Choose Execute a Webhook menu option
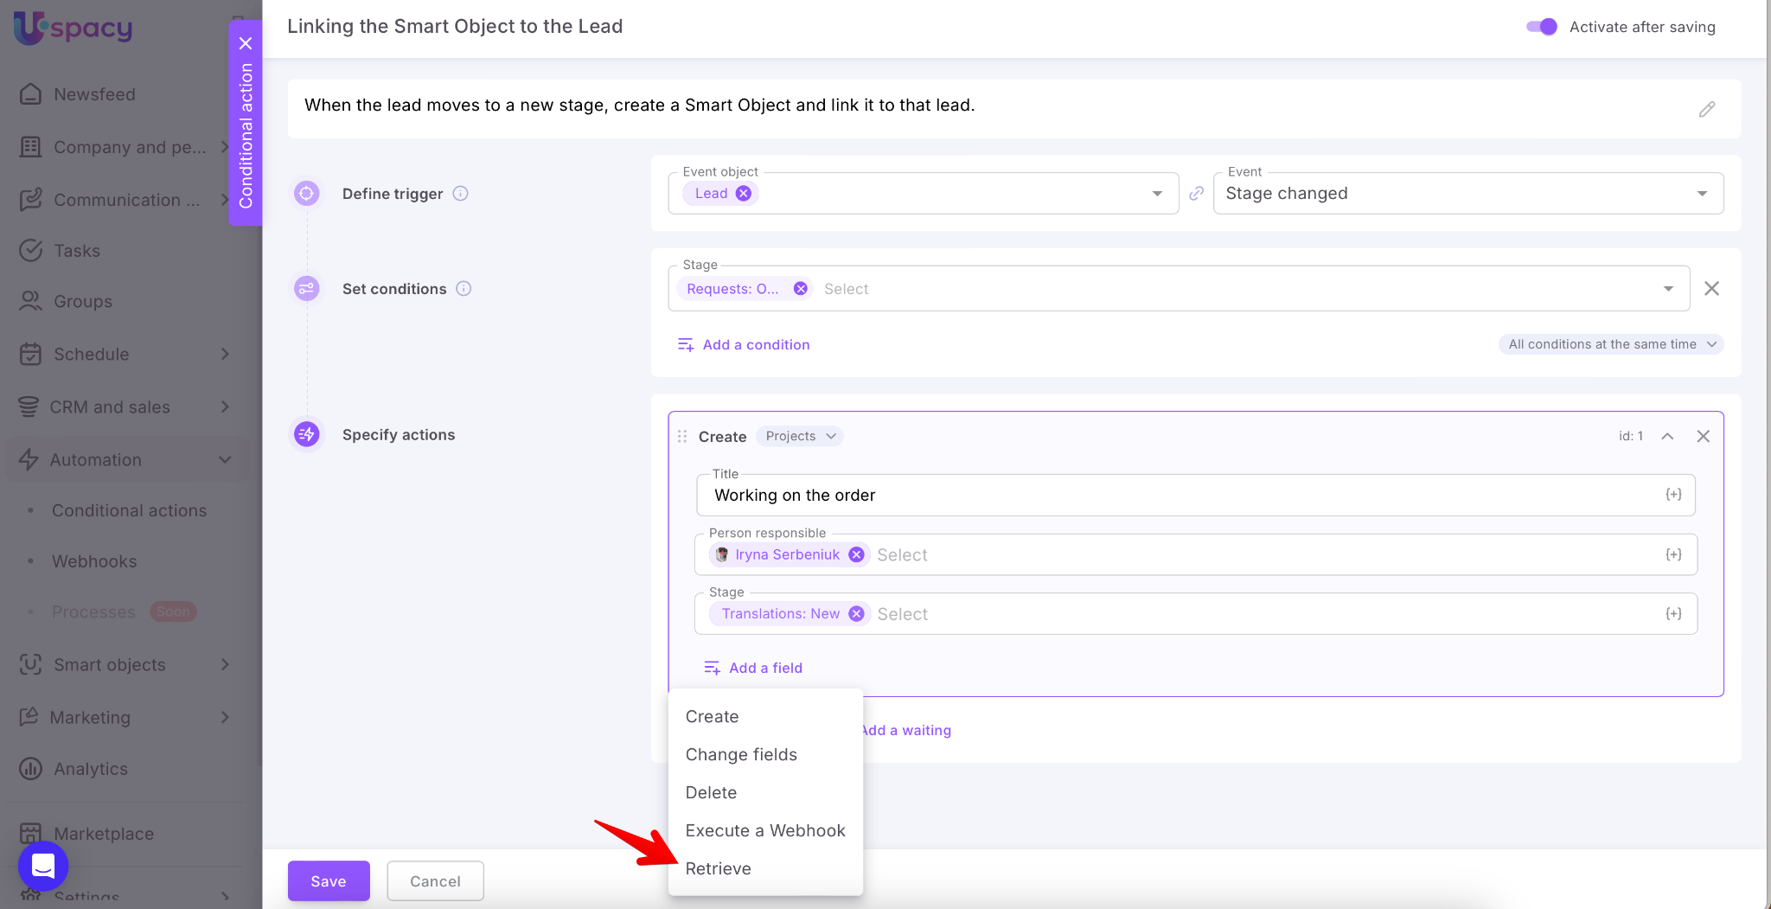The width and height of the screenshot is (1771, 909). (765, 830)
